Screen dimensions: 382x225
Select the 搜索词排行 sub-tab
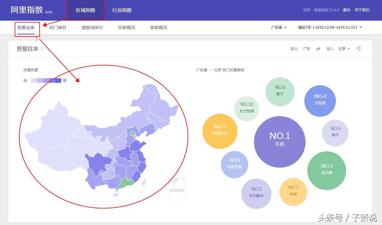(92, 28)
